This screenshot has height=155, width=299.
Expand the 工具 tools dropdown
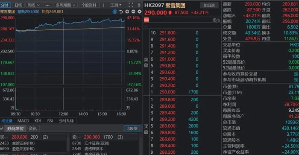point(116,5)
